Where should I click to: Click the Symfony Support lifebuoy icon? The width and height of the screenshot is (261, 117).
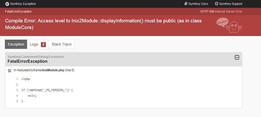coord(216,4)
